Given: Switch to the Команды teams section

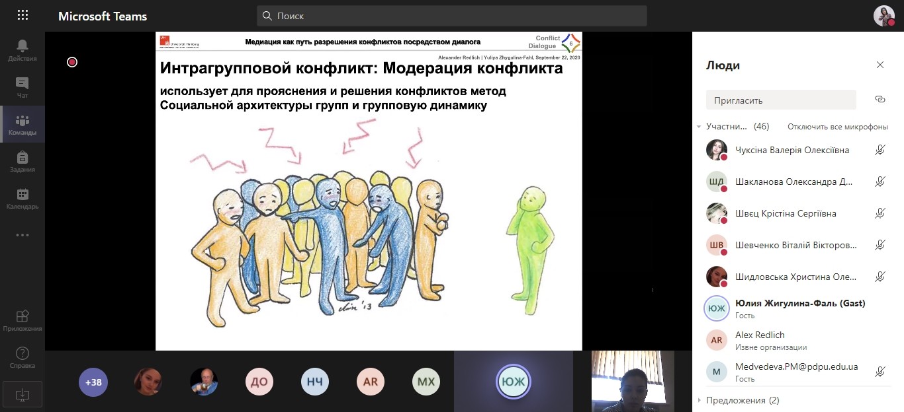Looking at the screenshot, I should 23,124.
